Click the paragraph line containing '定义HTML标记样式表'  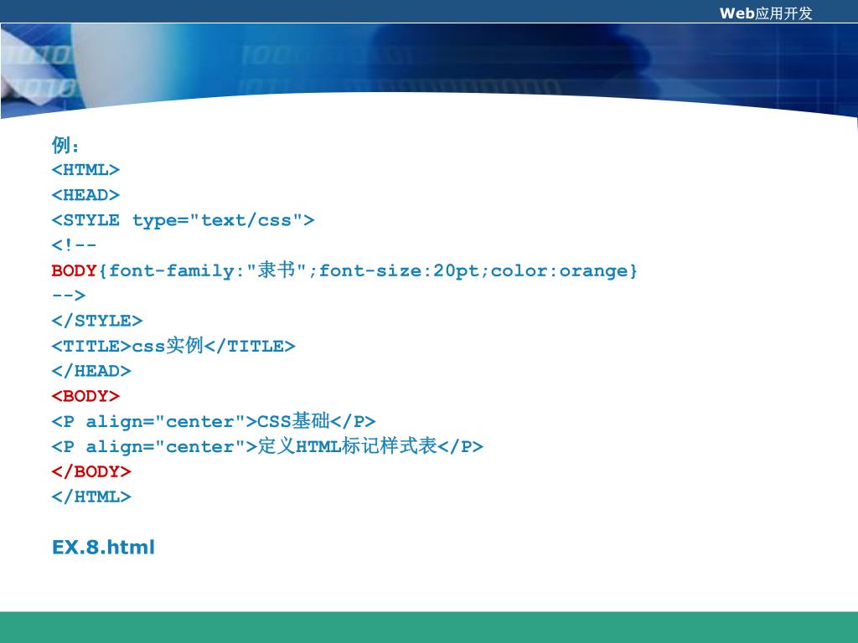(267, 446)
